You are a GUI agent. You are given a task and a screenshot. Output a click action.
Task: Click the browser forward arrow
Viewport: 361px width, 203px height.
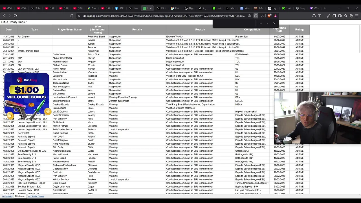10,16
